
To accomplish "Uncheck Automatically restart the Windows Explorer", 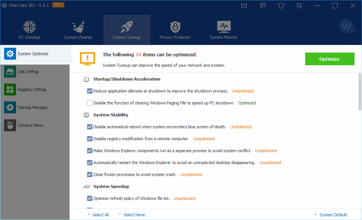I will (90, 163).
